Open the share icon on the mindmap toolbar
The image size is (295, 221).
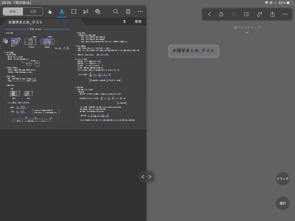click(272, 14)
